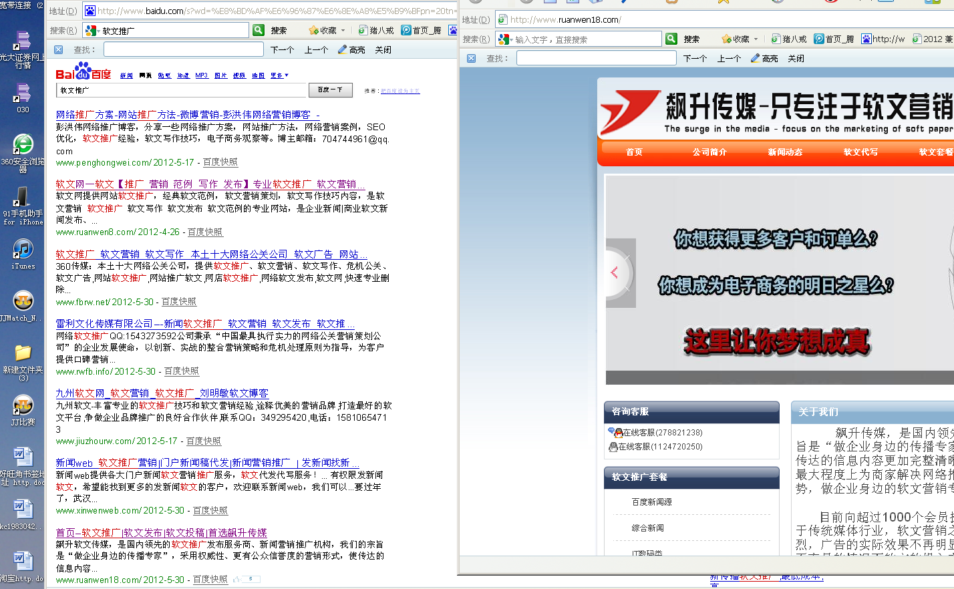Open result 九州软文网_软文营销 link
The height and width of the screenshot is (589, 954).
[162, 393]
